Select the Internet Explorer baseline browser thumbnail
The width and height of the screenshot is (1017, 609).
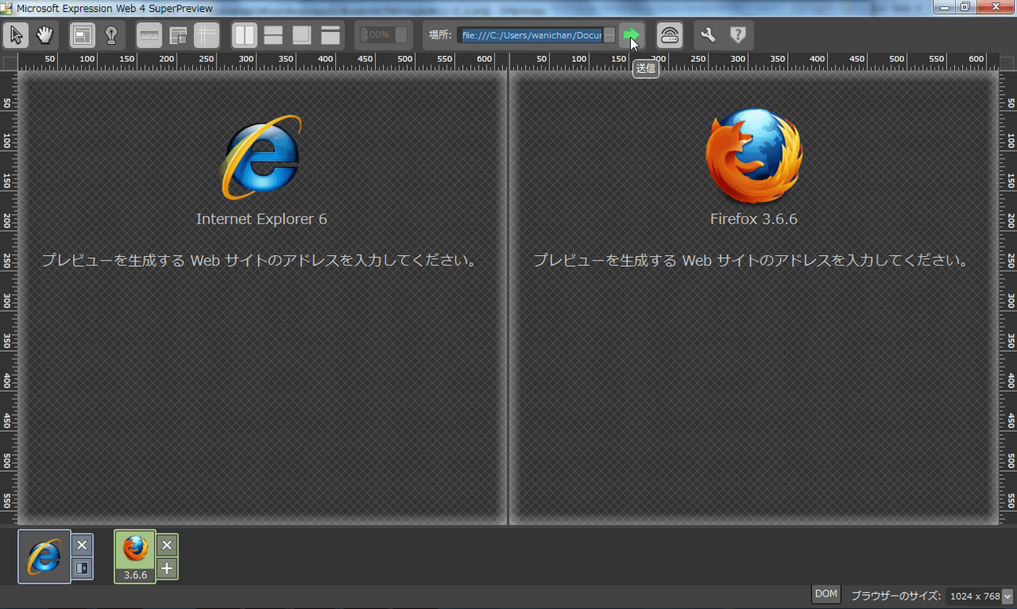[x=44, y=556]
